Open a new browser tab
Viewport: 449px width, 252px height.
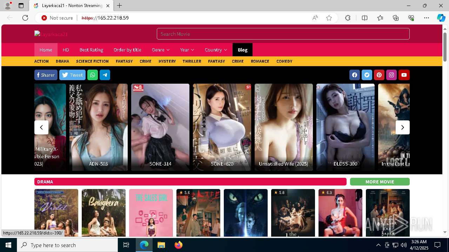120,6
